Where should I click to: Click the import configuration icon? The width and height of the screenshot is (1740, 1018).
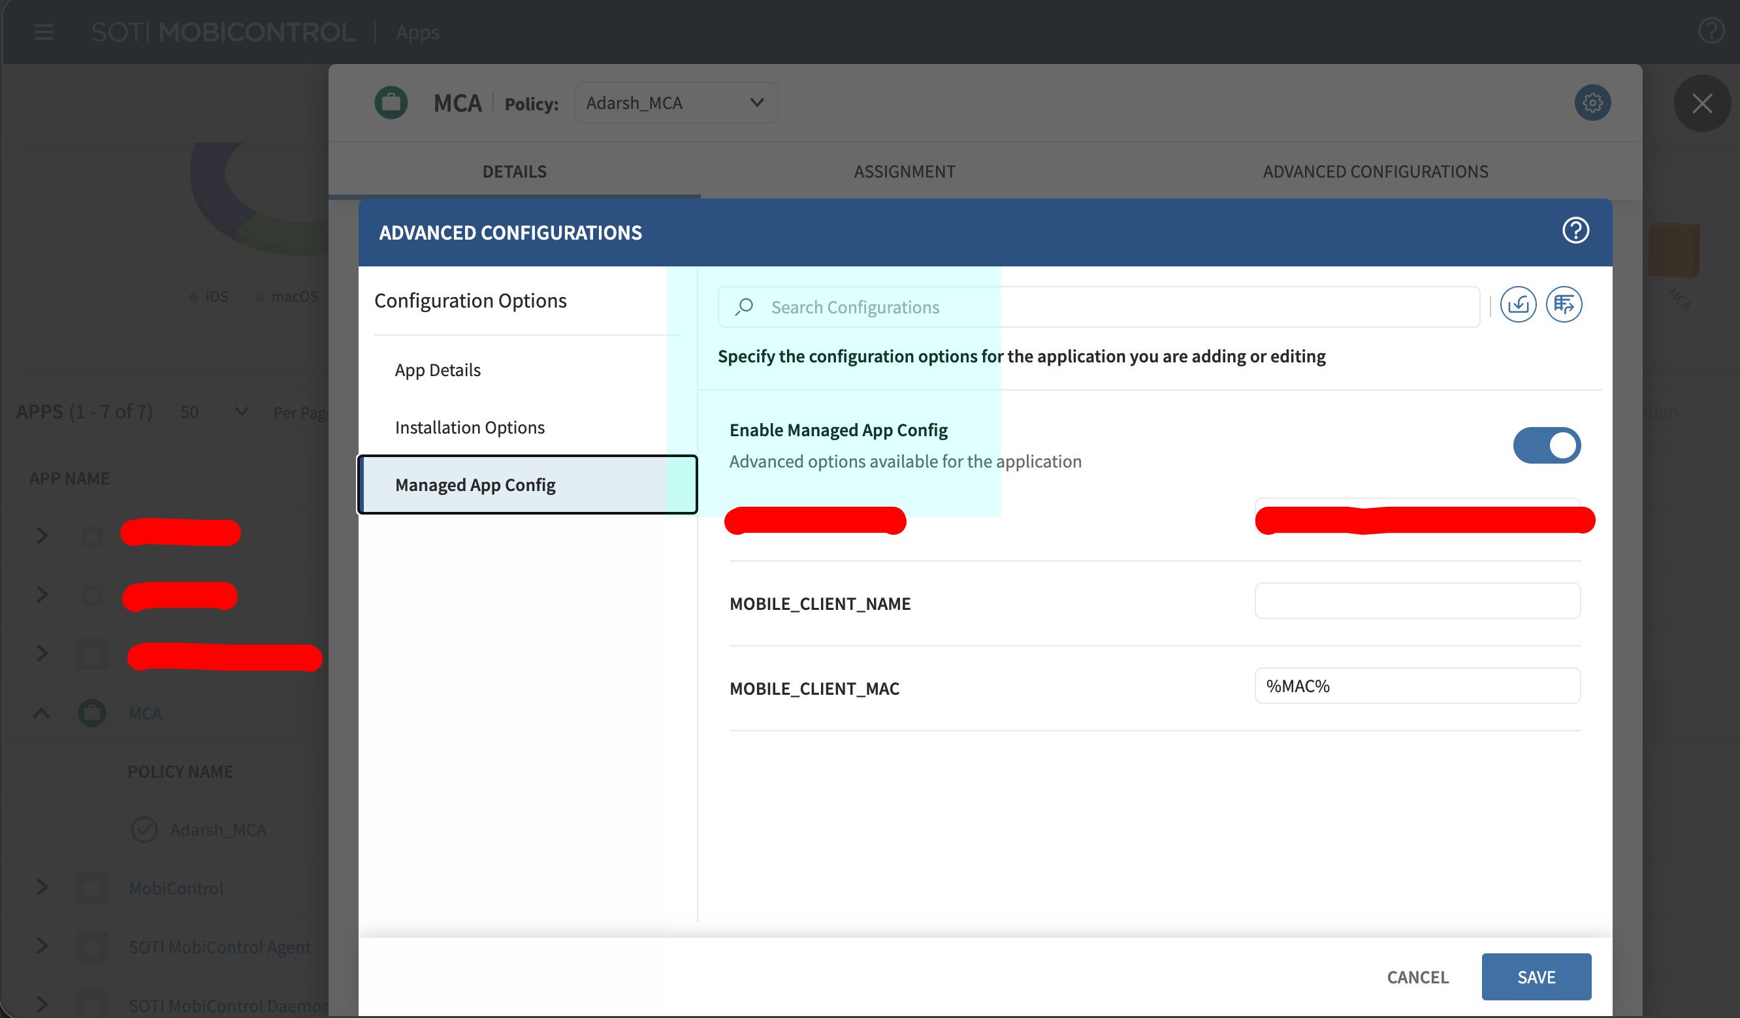(x=1518, y=304)
